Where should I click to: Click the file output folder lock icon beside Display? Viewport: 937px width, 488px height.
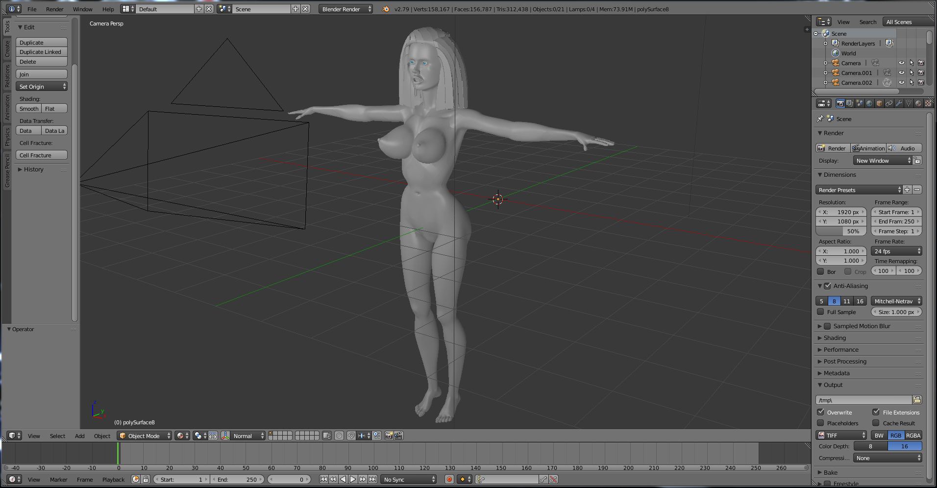(x=917, y=160)
